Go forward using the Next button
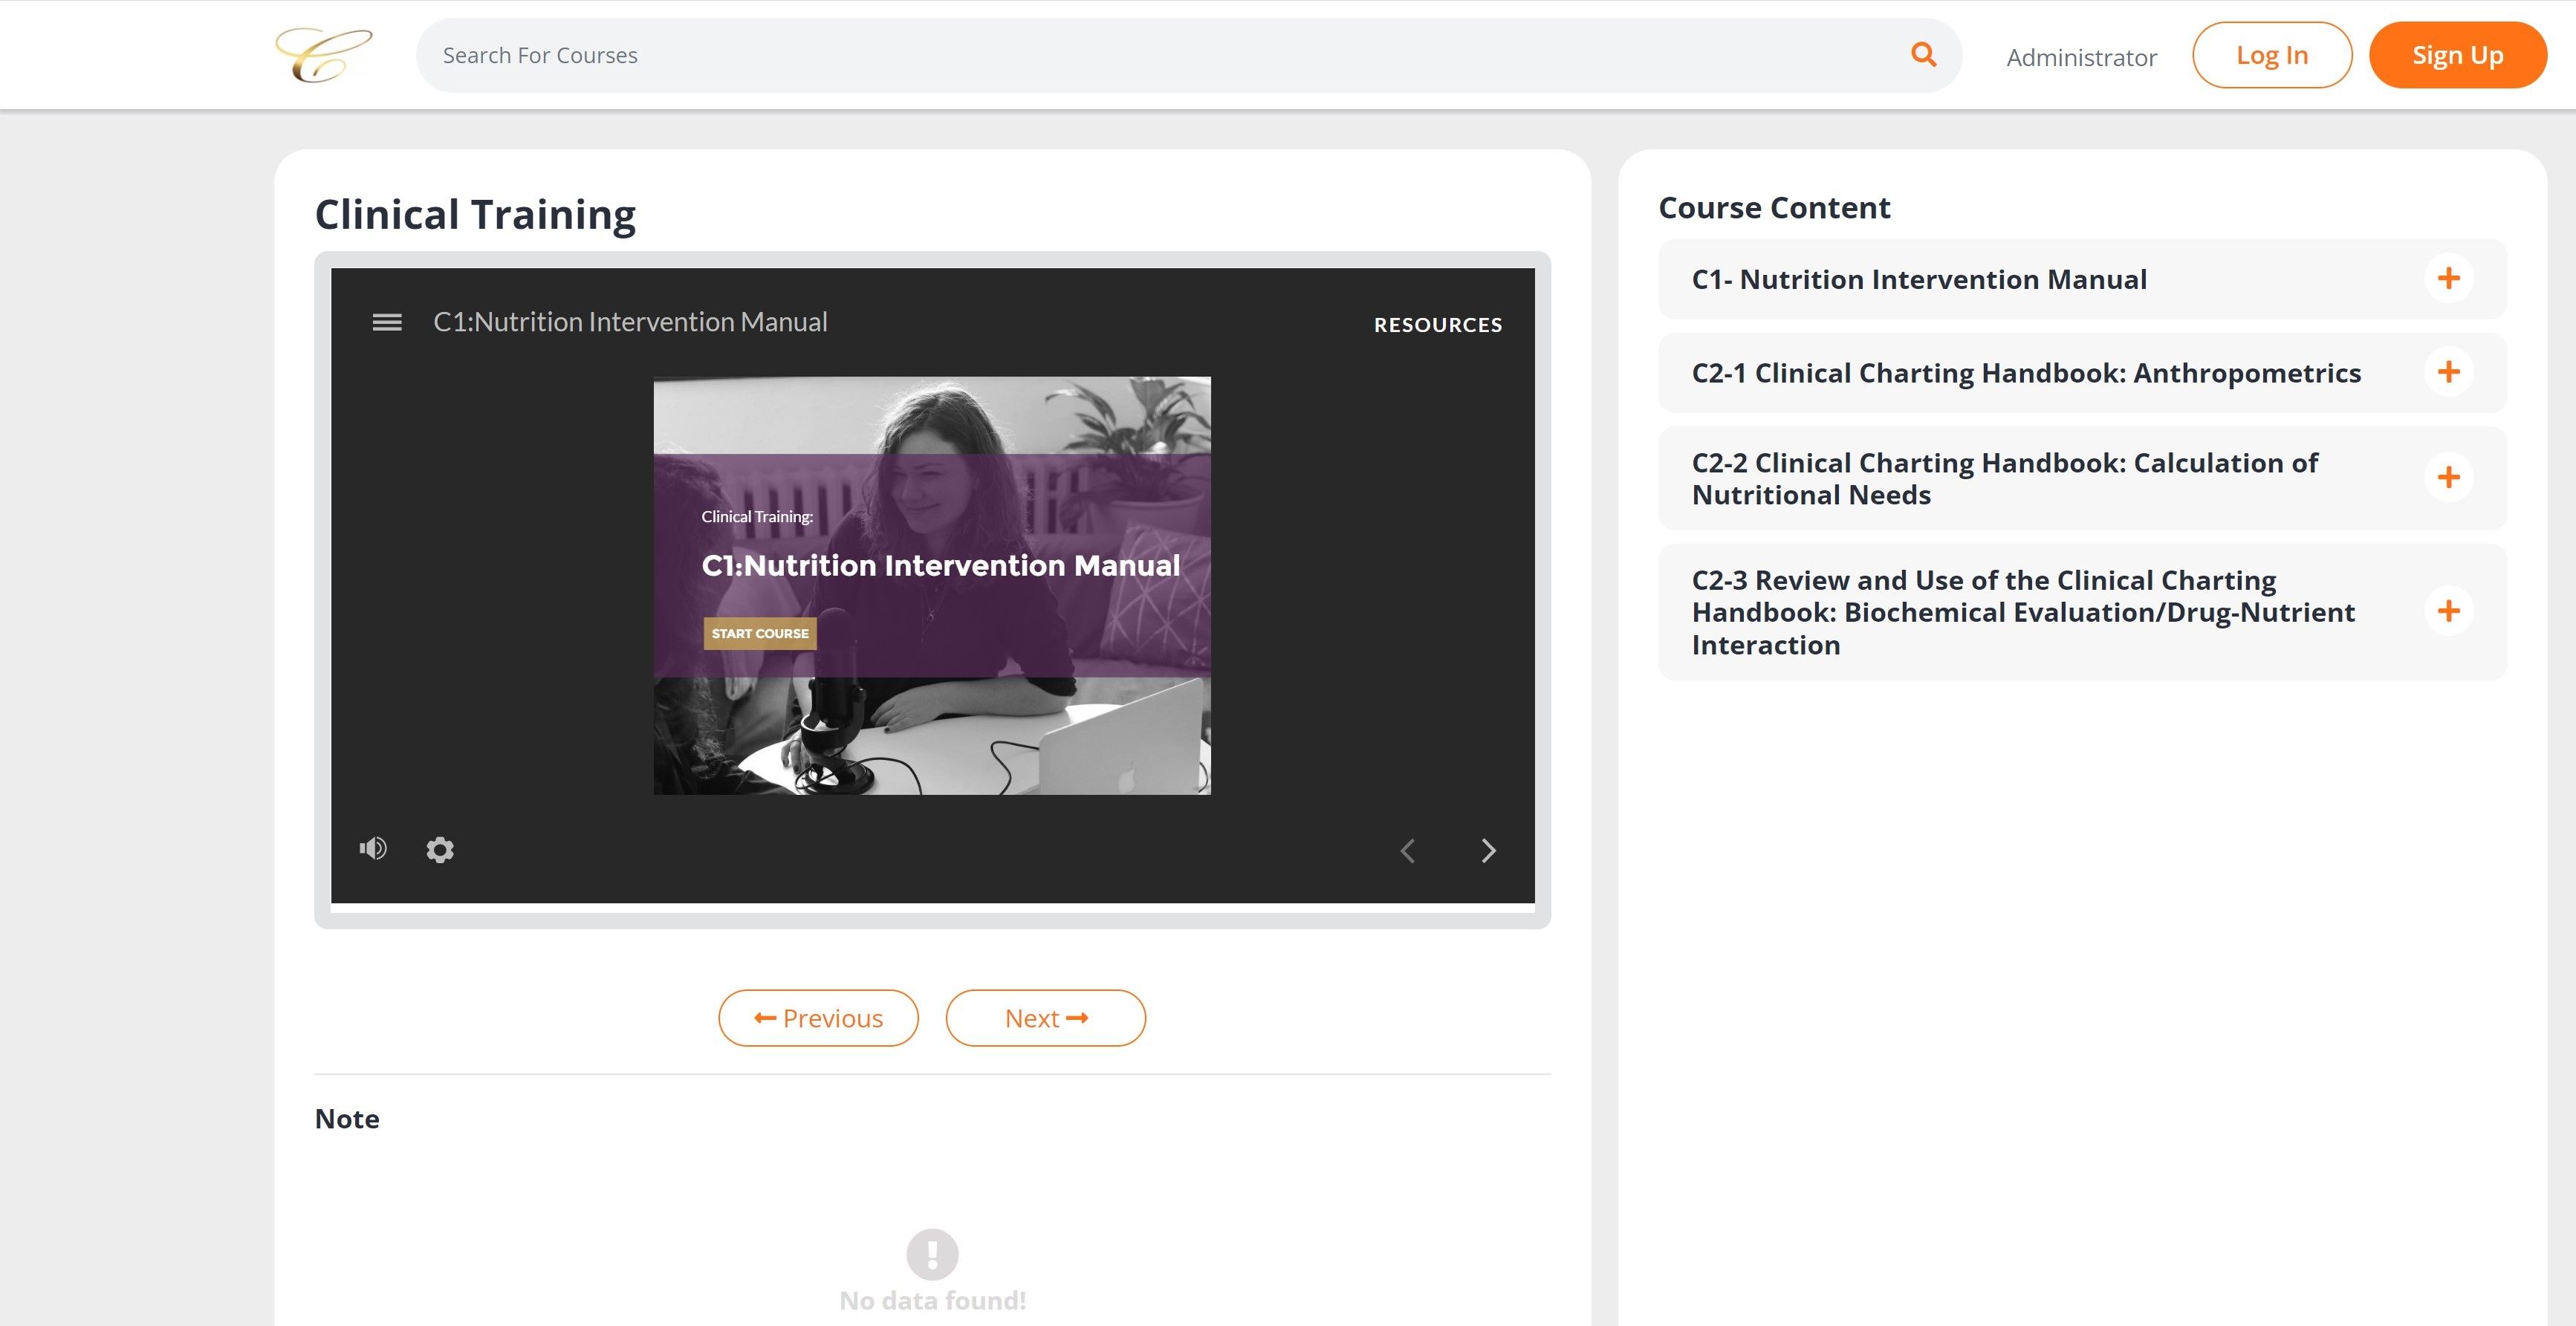Screen dimensions: 2576x1326 coord(1045,1017)
